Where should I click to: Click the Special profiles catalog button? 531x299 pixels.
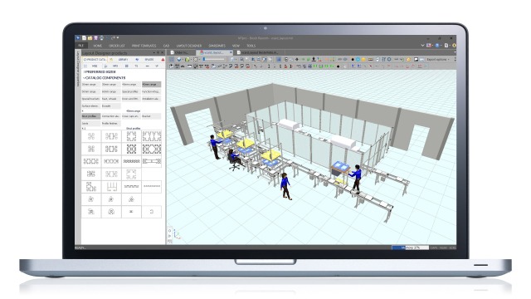131,91
